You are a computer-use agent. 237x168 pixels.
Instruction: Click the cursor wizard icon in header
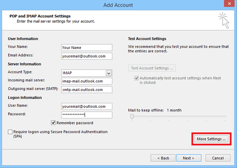[224, 20]
